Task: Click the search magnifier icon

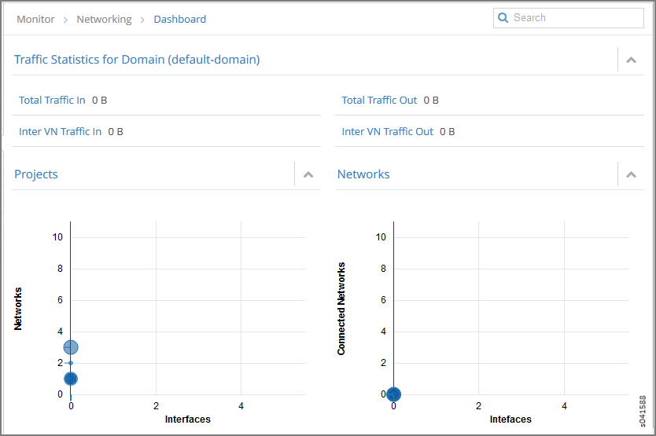Action: coord(503,18)
